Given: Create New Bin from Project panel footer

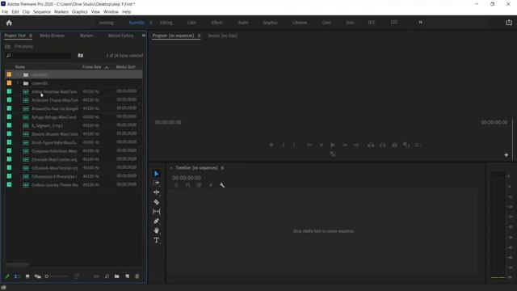Looking at the screenshot, I should [116, 276].
